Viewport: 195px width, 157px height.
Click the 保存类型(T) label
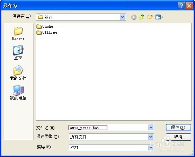(48, 137)
